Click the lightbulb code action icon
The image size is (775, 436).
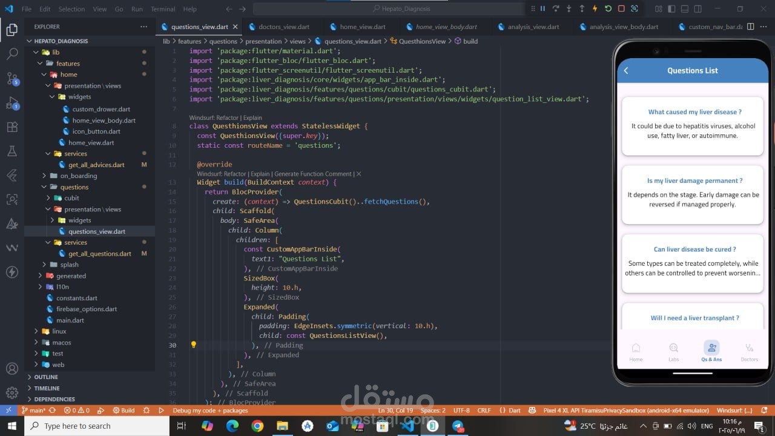(x=194, y=345)
